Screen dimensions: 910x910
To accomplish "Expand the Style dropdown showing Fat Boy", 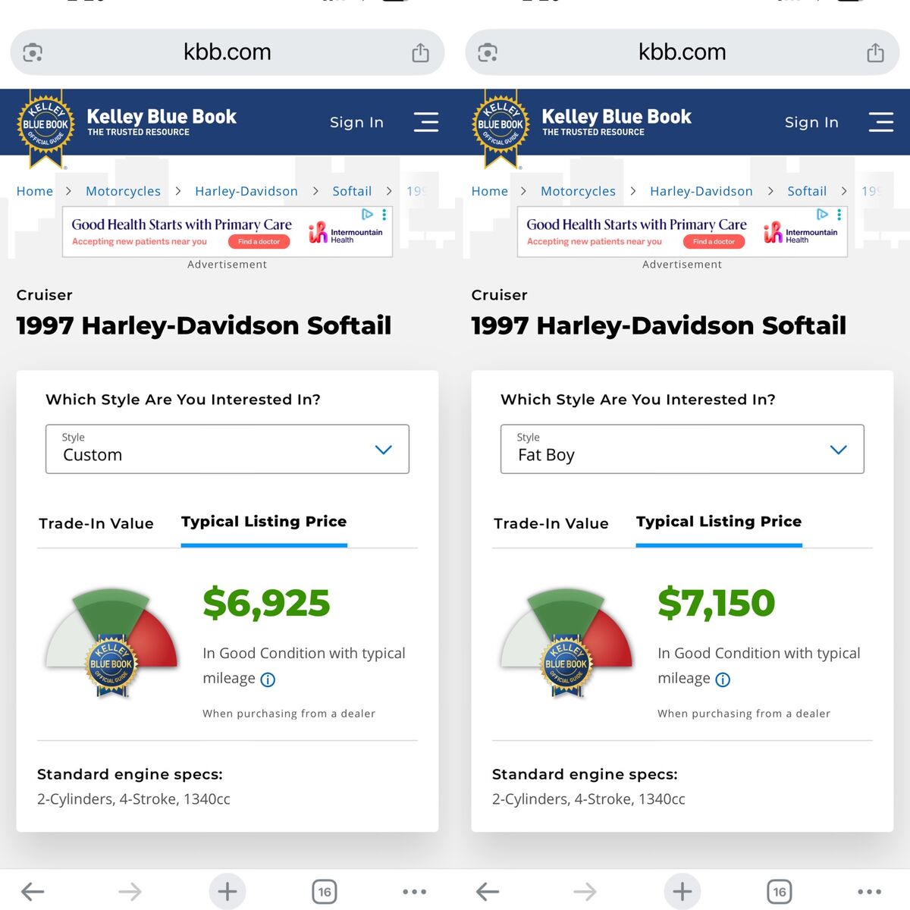I will click(682, 449).
